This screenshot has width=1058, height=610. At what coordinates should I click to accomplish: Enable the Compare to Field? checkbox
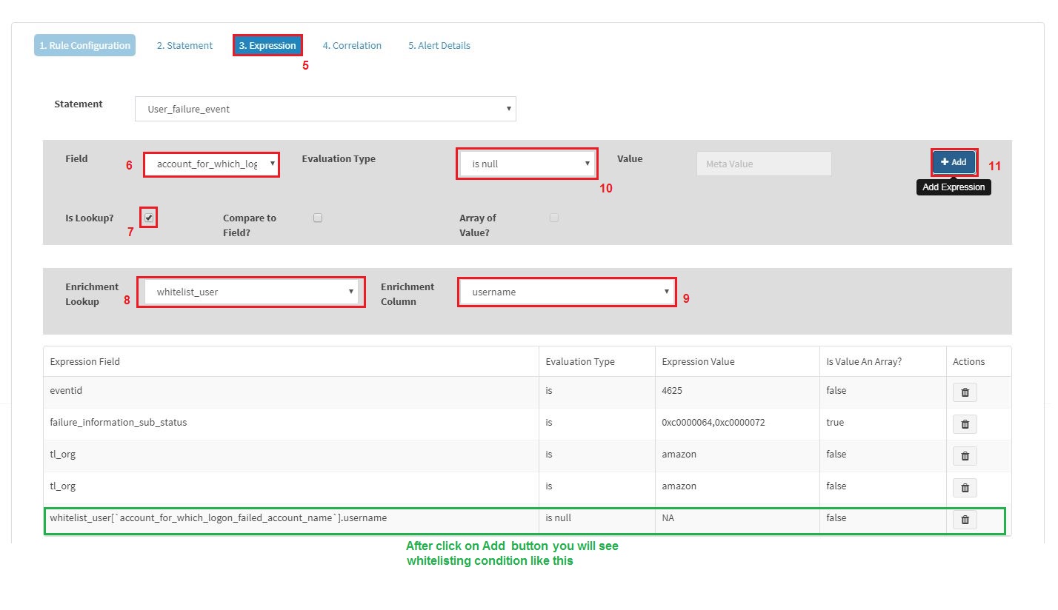318,218
